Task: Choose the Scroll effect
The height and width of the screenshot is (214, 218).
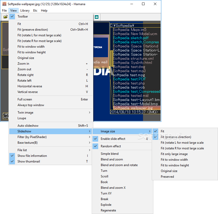Action: coord(122,176)
